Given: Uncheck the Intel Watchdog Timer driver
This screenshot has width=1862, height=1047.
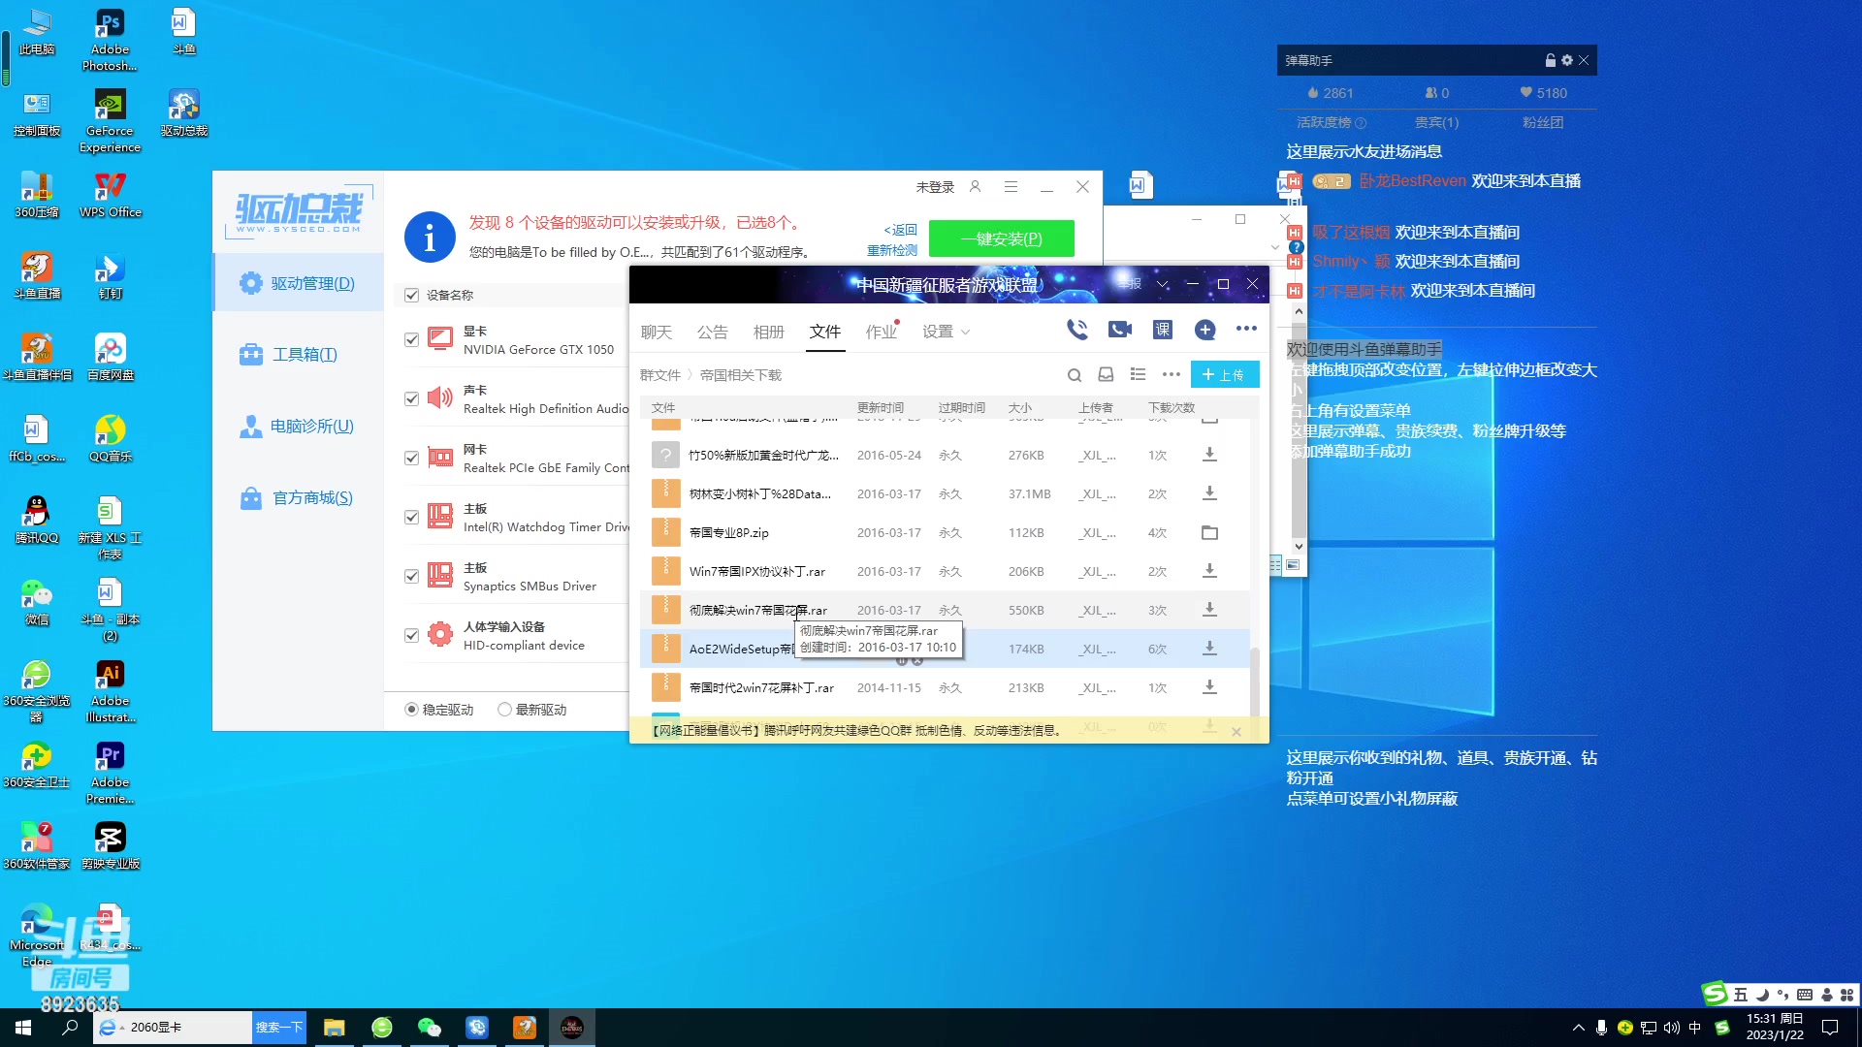Looking at the screenshot, I should [x=411, y=517].
